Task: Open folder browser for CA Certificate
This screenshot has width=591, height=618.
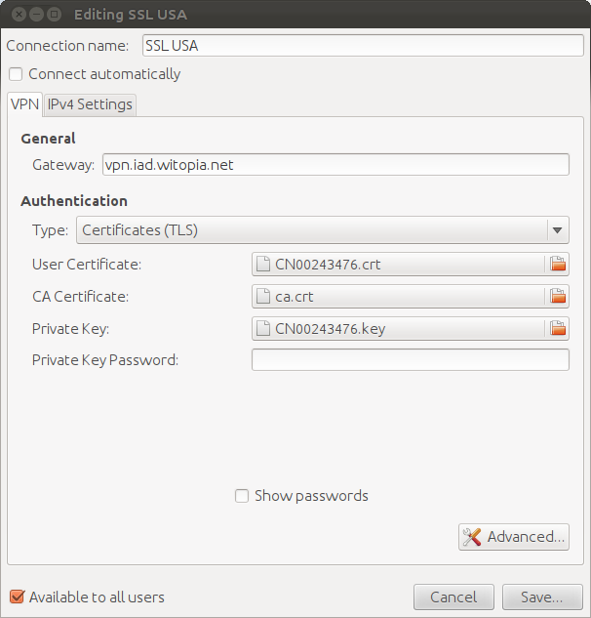Action: point(558,296)
